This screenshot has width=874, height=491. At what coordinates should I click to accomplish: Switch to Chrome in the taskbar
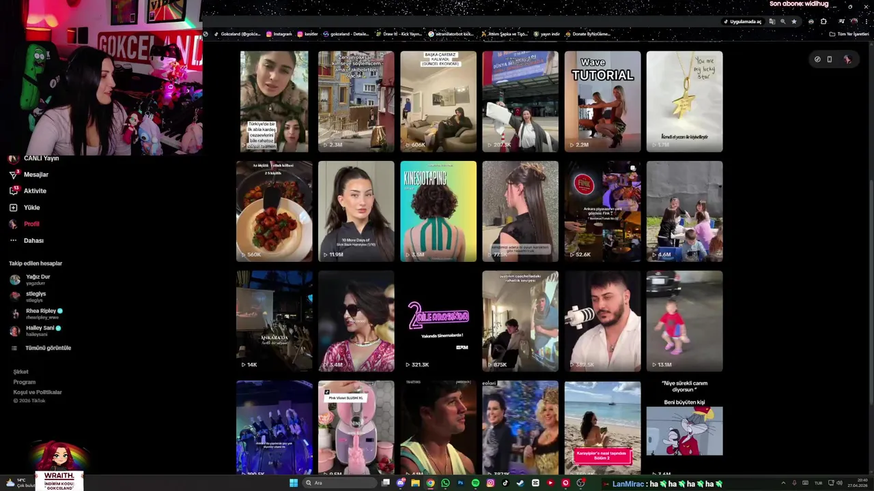tap(430, 483)
